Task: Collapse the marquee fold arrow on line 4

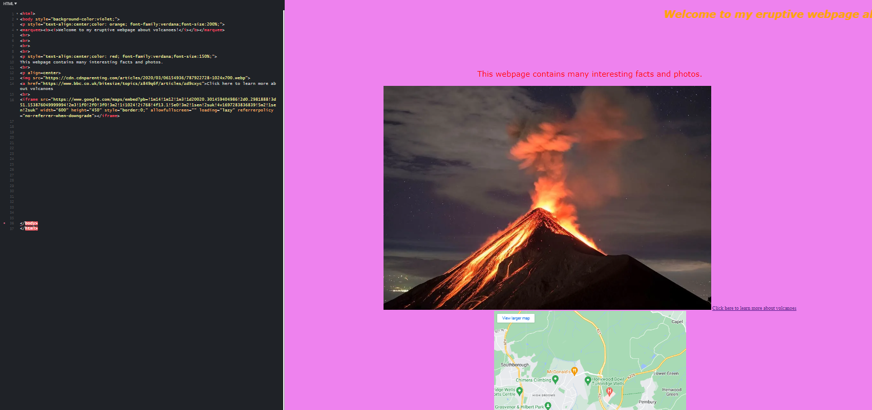Action: pos(17,30)
